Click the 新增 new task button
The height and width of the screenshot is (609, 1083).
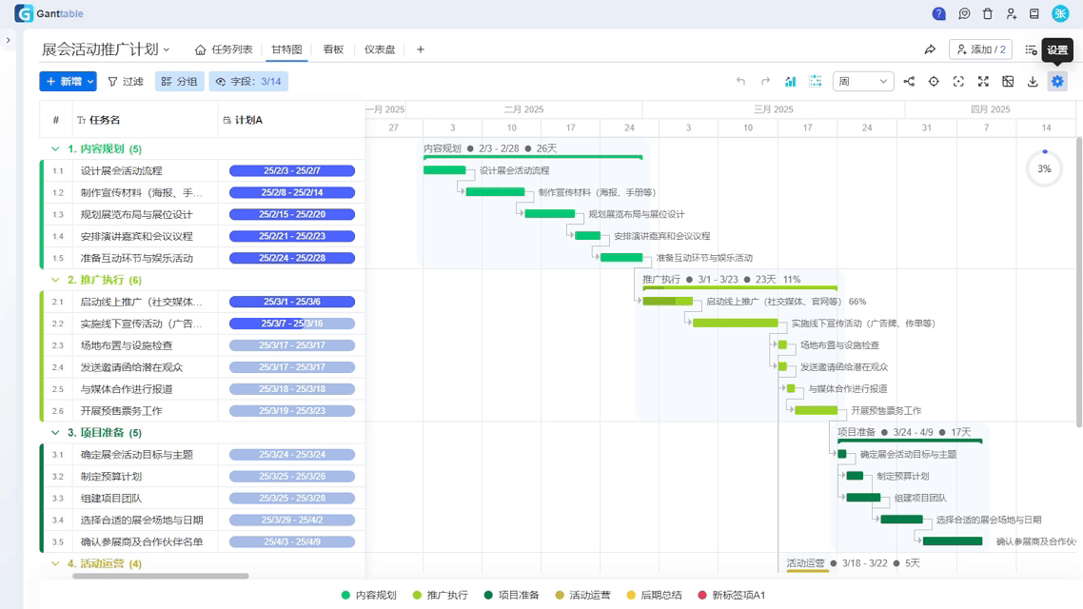pyautogui.click(x=63, y=81)
